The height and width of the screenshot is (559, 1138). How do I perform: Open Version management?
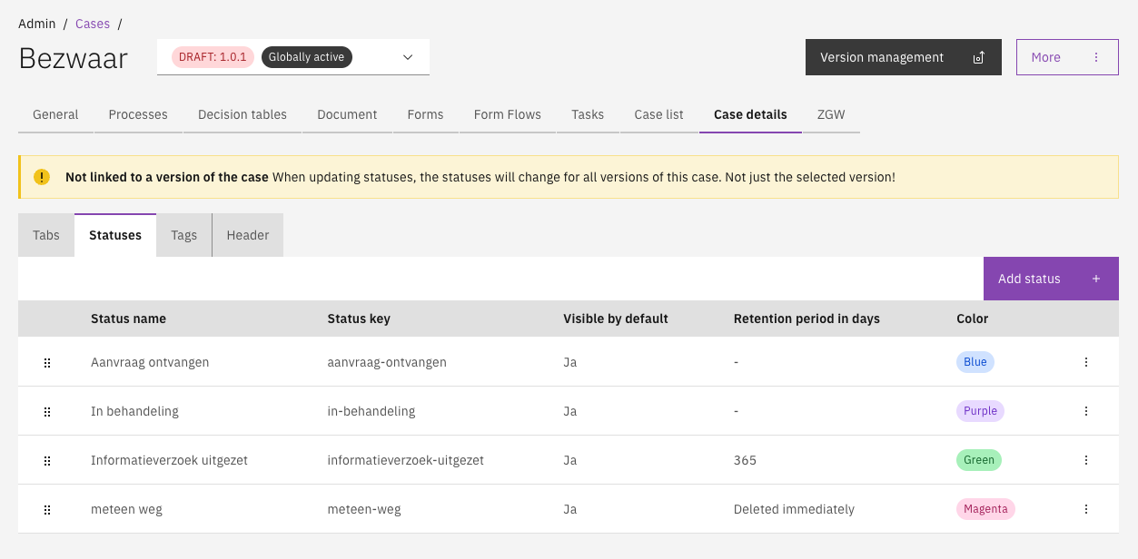pyautogui.click(x=903, y=57)
